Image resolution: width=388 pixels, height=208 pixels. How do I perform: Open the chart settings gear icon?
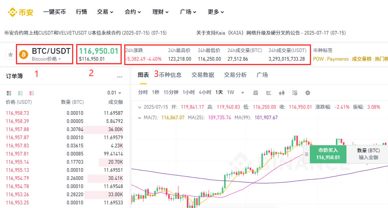[307, 93]
